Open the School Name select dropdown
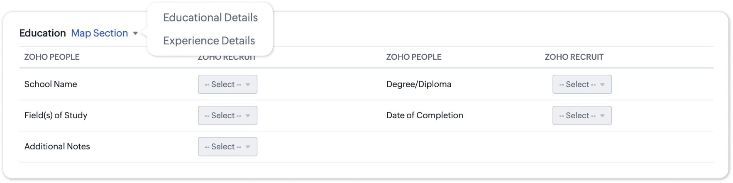Image resolution: width=733 pixels, height=183 pixels. 227,84
